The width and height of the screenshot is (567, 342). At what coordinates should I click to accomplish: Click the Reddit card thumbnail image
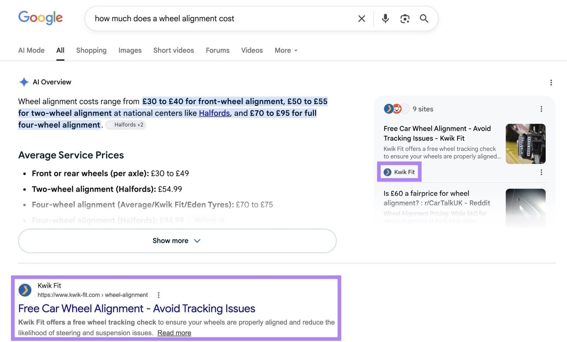click(526, 208)
